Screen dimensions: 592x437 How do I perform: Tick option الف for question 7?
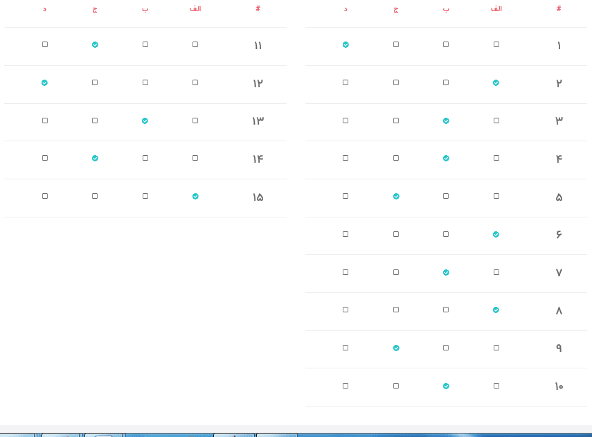[496, 272]
